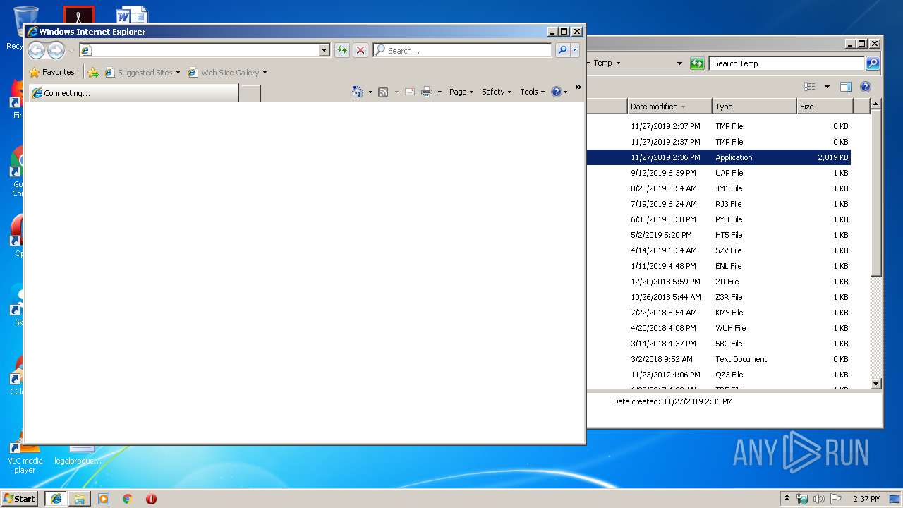The image size is (903, 508).
Task: Click the IE Search box
Action: click(462, 50)
